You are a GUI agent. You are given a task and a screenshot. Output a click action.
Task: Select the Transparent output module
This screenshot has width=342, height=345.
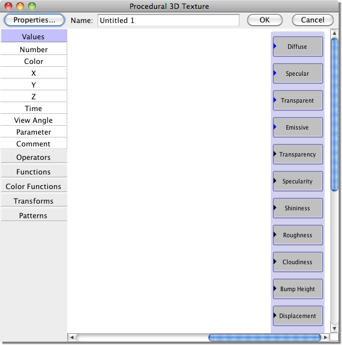click(298, 100)
